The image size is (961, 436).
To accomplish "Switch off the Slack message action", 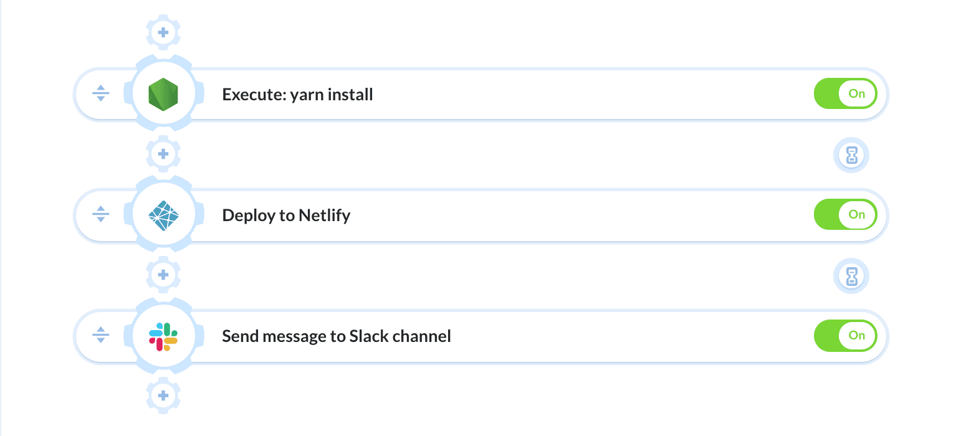I will click(845, 336).
